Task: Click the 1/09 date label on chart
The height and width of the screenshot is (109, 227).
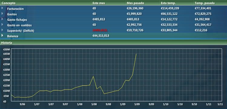Action: [x=123, y=104]
